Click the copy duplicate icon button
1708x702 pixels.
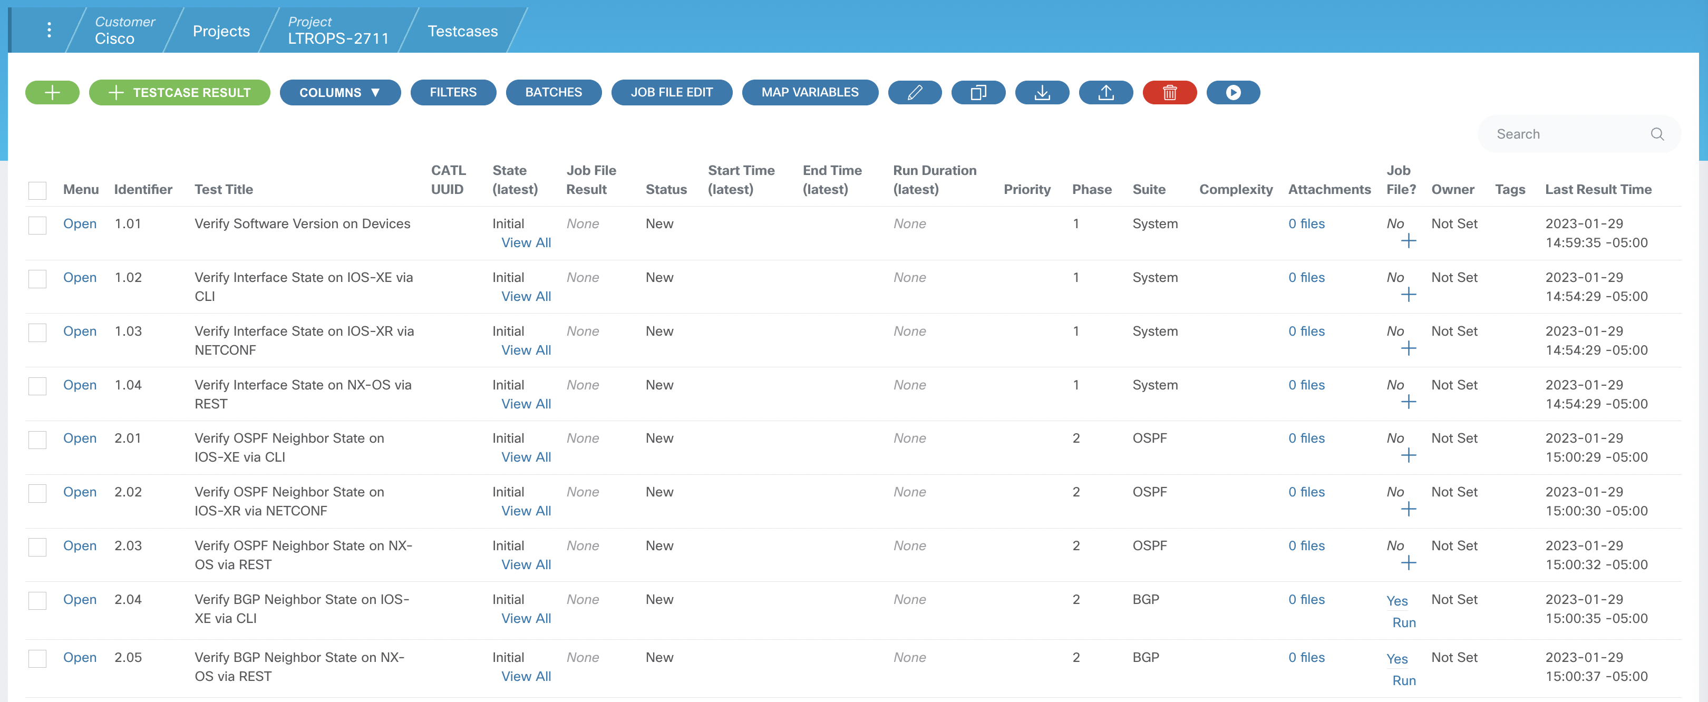[x=978, y=93]
